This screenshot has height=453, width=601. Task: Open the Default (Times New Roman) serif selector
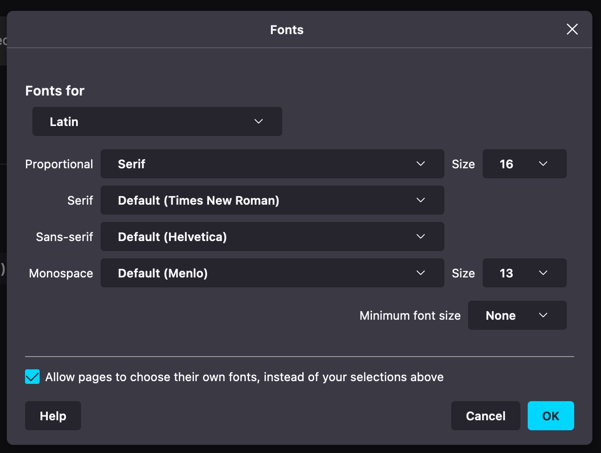point(272,200)
